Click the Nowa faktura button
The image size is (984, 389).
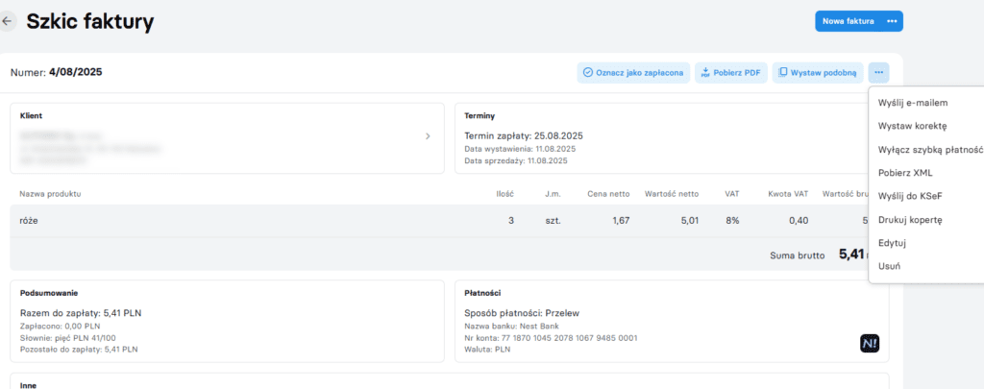point(847,21)
